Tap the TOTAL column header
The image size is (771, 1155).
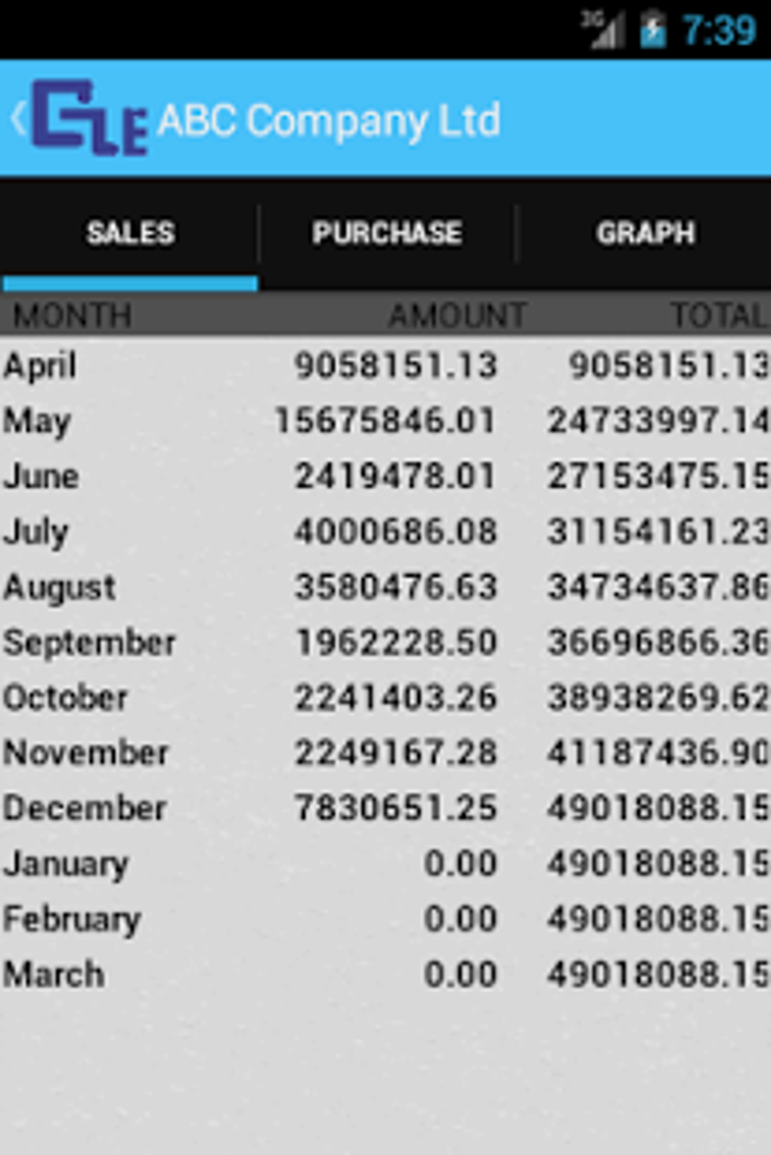coord(718,315)
